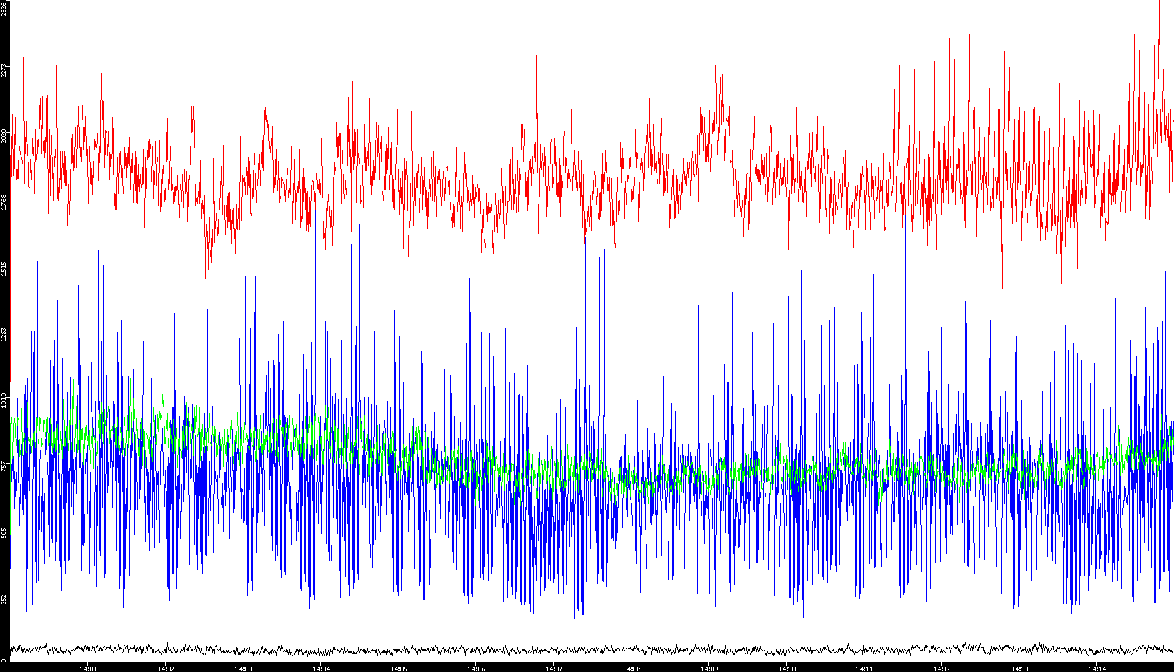The image size is (1174, 672).
Task: Click the 14:14 time axis label
Action: (1097, 669)
